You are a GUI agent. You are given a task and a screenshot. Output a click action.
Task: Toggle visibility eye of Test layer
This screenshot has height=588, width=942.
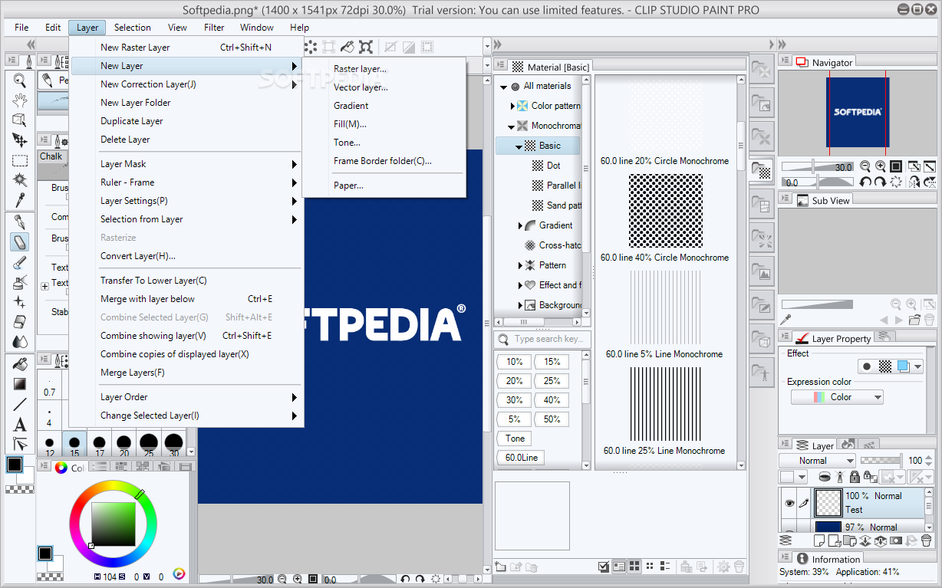point(789,503)
